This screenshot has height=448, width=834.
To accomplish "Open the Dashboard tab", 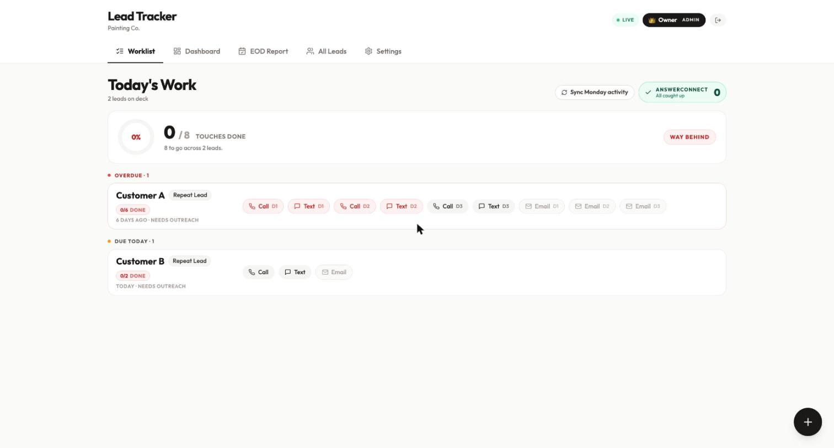I will [196, 51].
